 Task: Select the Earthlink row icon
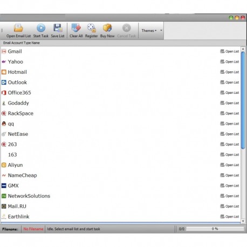[x=4, y=217]
